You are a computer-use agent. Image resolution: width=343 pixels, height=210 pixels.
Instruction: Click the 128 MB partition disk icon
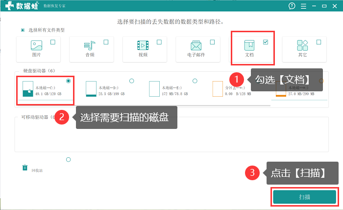point(218,89)
